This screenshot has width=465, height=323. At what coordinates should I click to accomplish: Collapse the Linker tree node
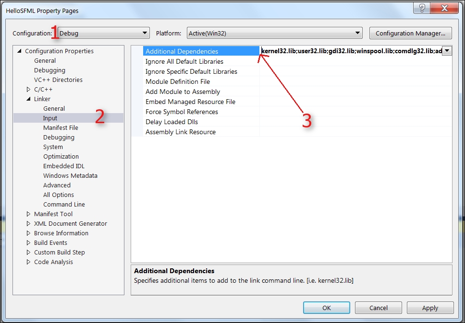coord(29,99)
